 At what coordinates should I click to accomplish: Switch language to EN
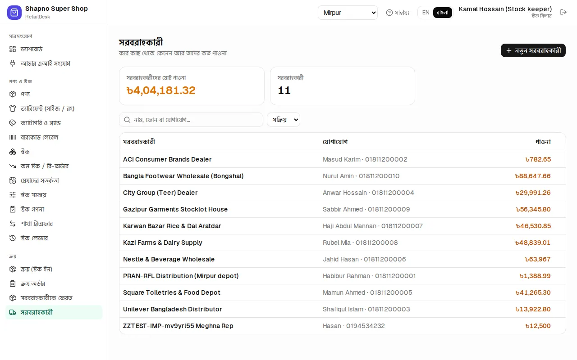426,13
